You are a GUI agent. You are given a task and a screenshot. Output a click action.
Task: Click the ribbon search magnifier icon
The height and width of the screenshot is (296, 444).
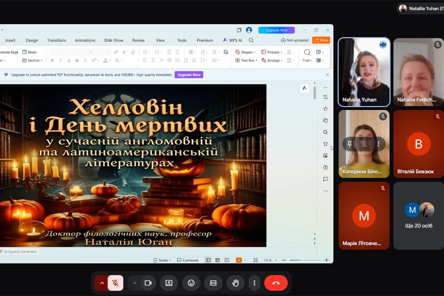point(251,40)
